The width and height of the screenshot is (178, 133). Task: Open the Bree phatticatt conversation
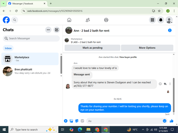(30, 71)
